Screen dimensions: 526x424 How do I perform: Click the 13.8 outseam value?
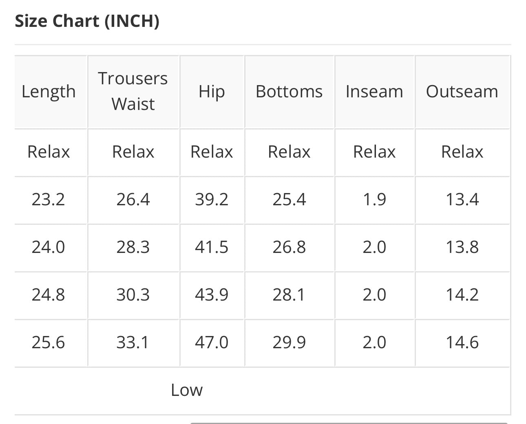coord(462,247)
